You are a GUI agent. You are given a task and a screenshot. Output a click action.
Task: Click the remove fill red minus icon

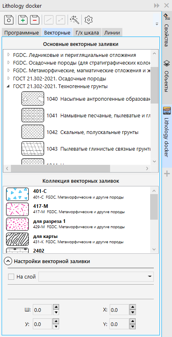point(35,19)
